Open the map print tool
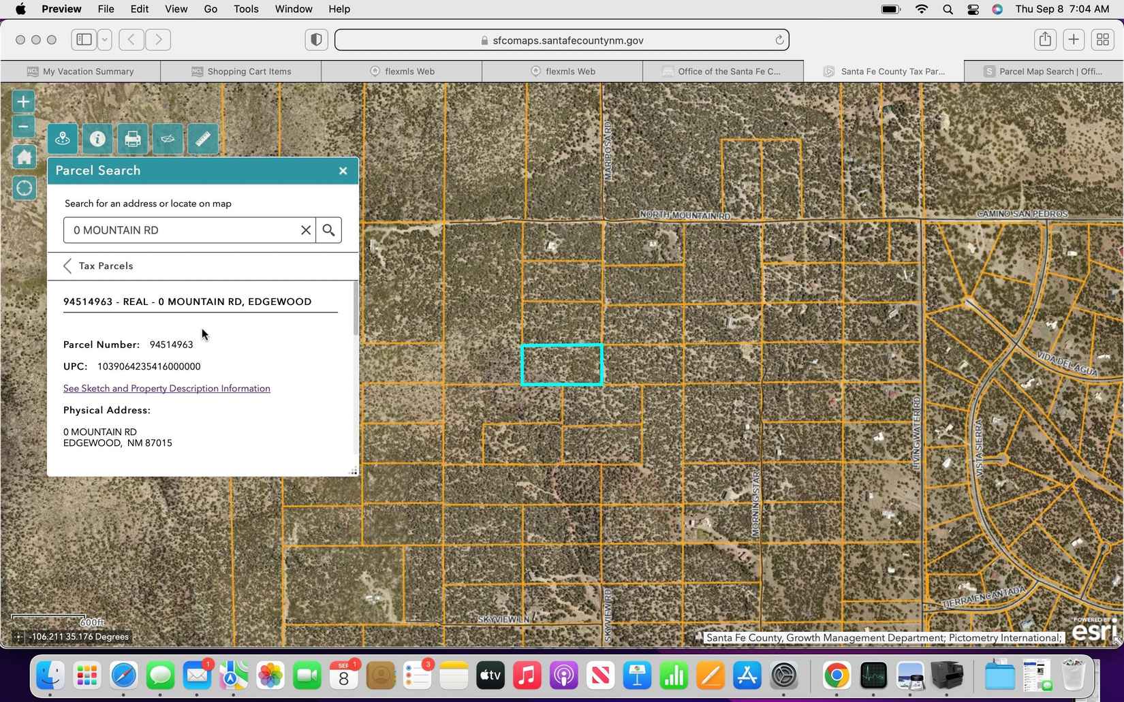 pos(133,139)
